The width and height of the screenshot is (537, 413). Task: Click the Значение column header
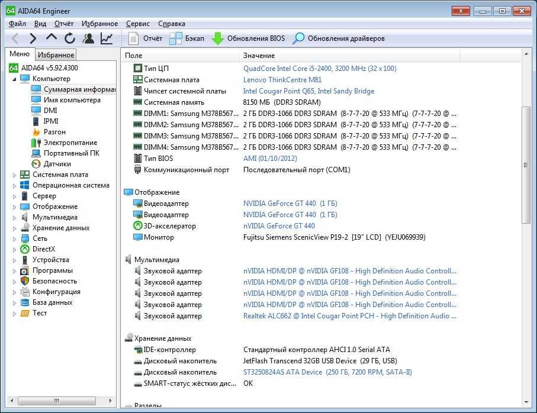(x=349, y=56)
